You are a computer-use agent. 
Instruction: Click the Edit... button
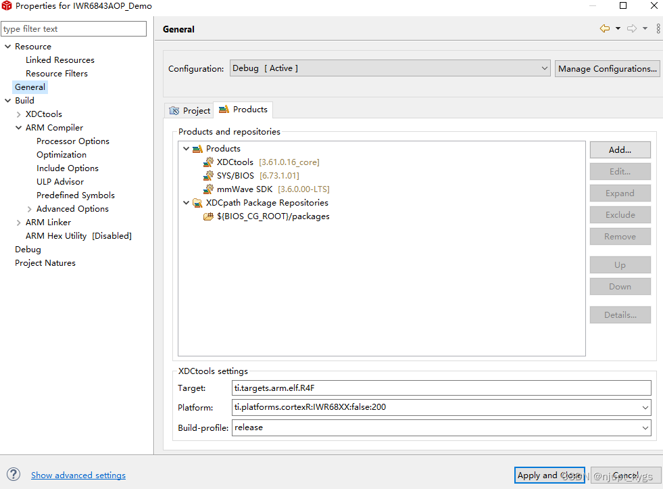620,171
